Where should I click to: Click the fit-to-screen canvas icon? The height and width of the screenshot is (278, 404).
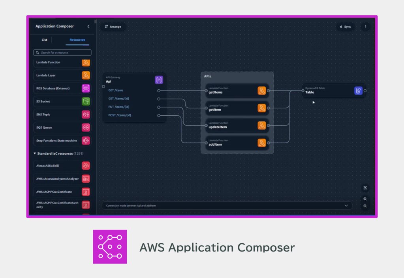[x=365, y=188]
